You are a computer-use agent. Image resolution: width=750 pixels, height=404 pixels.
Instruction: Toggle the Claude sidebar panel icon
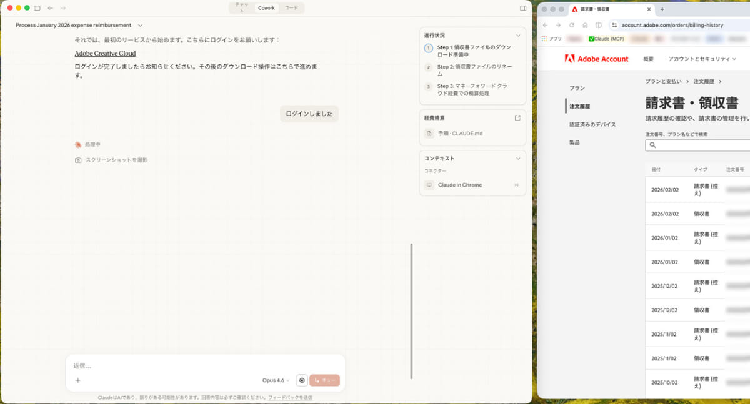coord(36,8)
